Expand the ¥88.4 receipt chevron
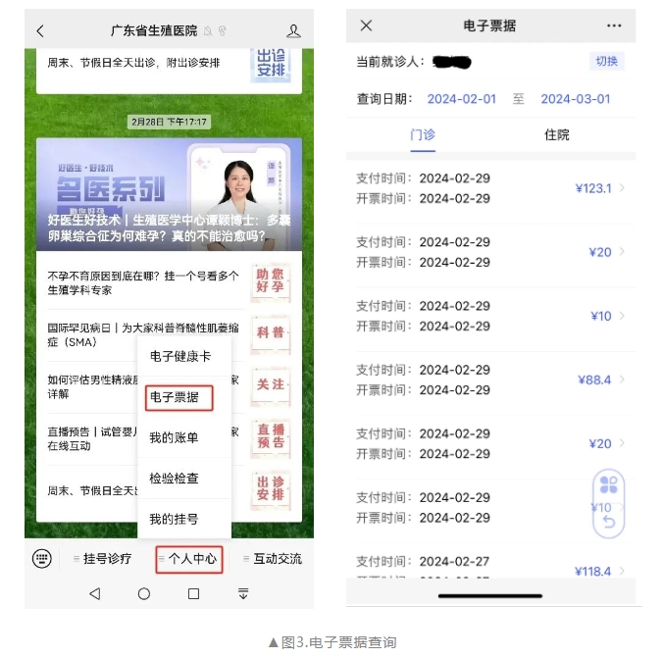 pyautogui.click(x=623, y=380)
